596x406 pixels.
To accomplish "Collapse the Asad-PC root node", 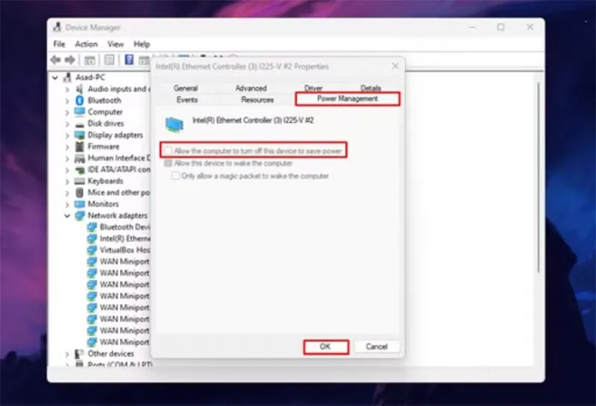I will click(x=55, y=77).
